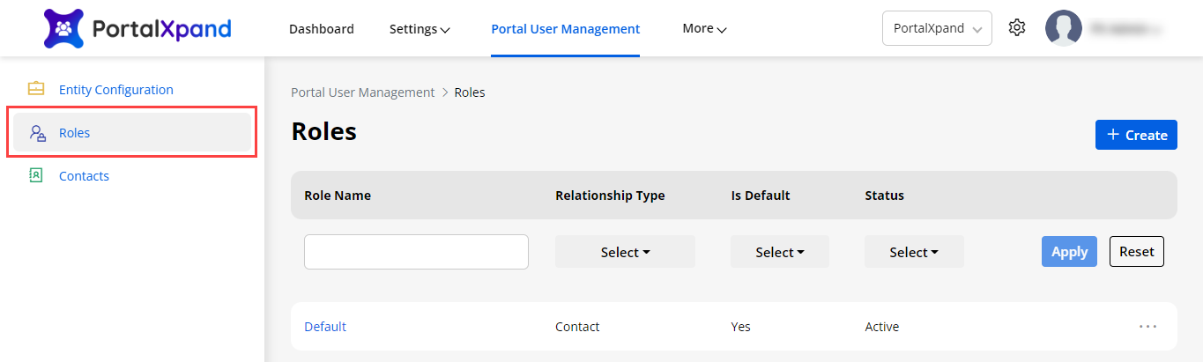Click the user profile avatar
Image resolution: width=1203 pixels, height=362 pixels.
[1063, 28]
